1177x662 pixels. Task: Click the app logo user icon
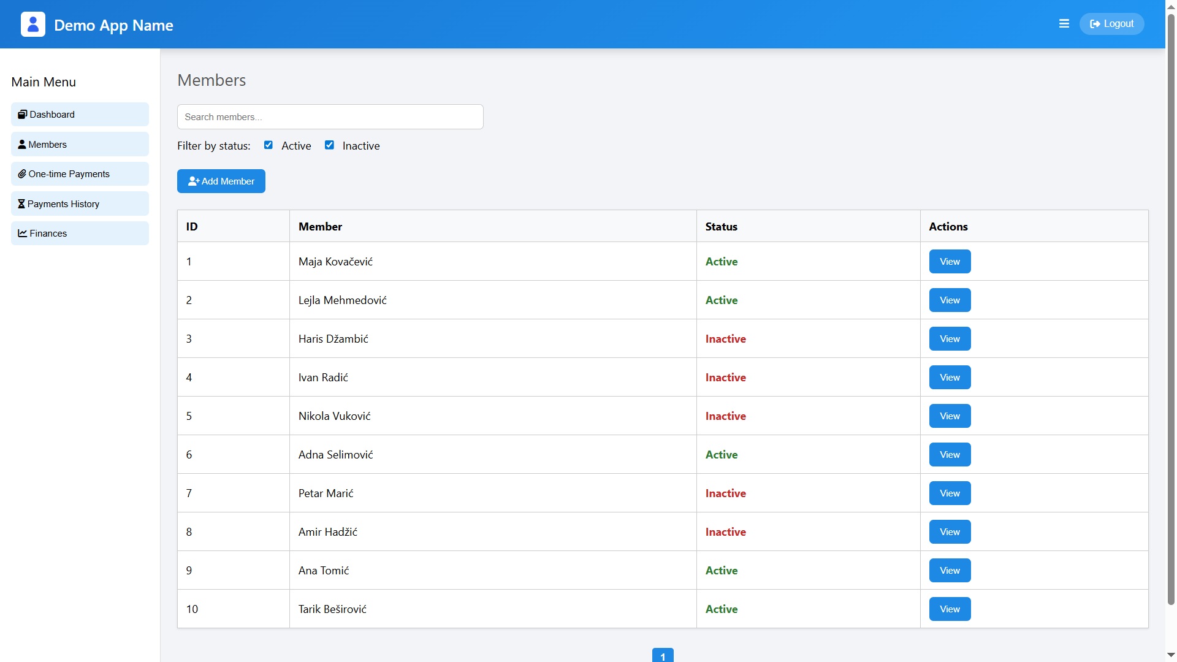click(x=33, y=25)
